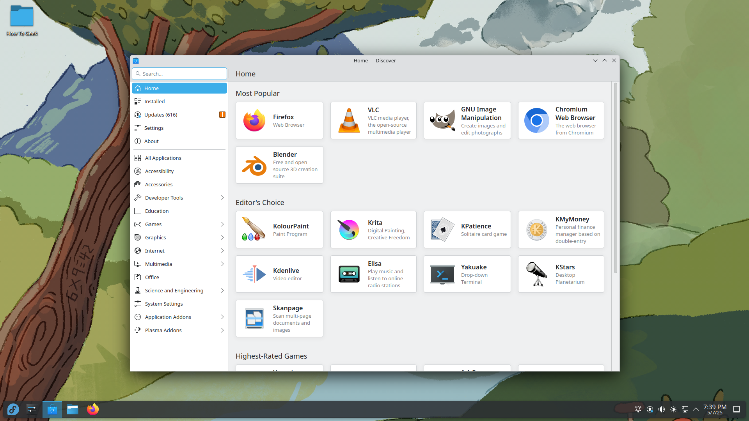Click the Discover taskbar entry
The width and height of the screenshot is (749, 421).
52,409
